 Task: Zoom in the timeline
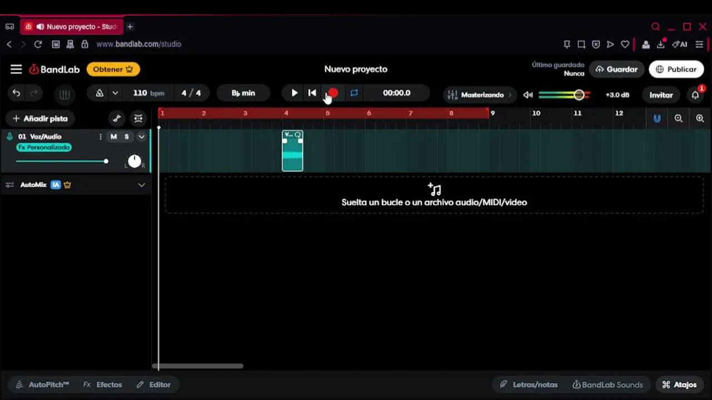tap(700, 118)
